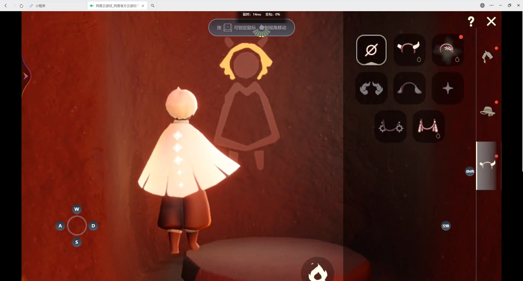
Task: Open the hair category tab
Action: [x=488, y=57]
